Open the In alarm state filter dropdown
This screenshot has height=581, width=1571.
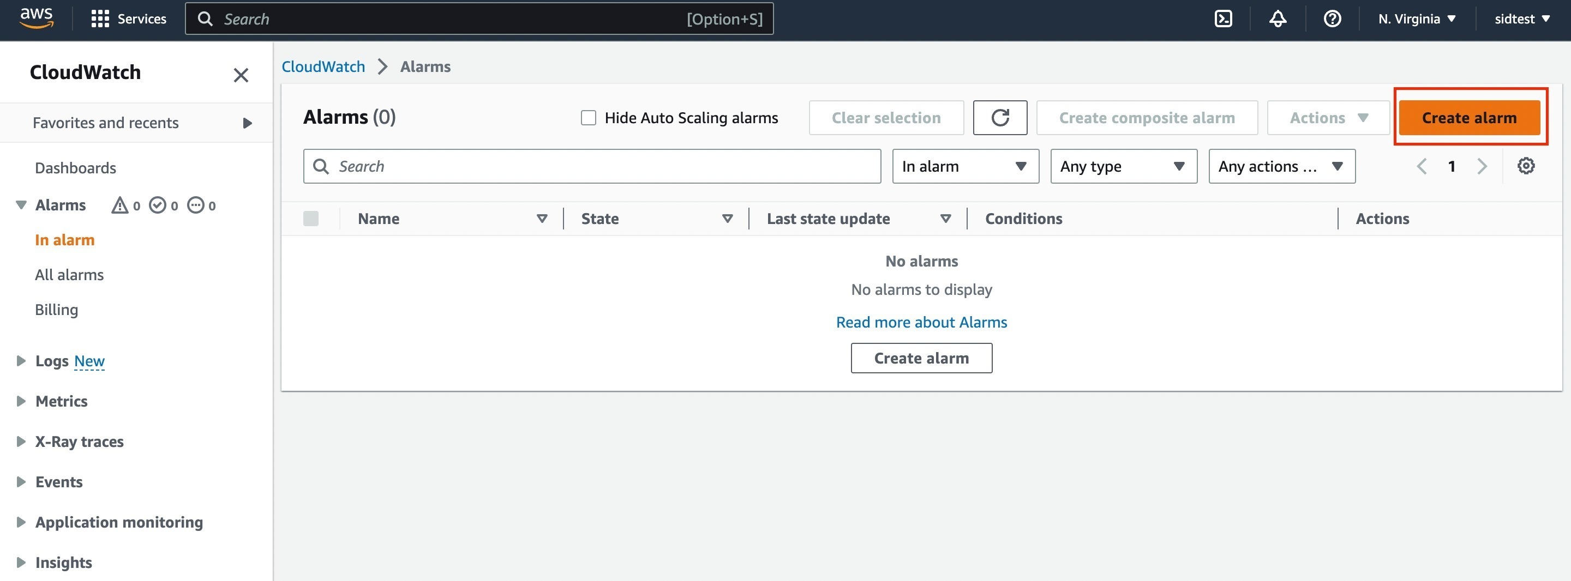pyautogui.click(x=965, y=166)
